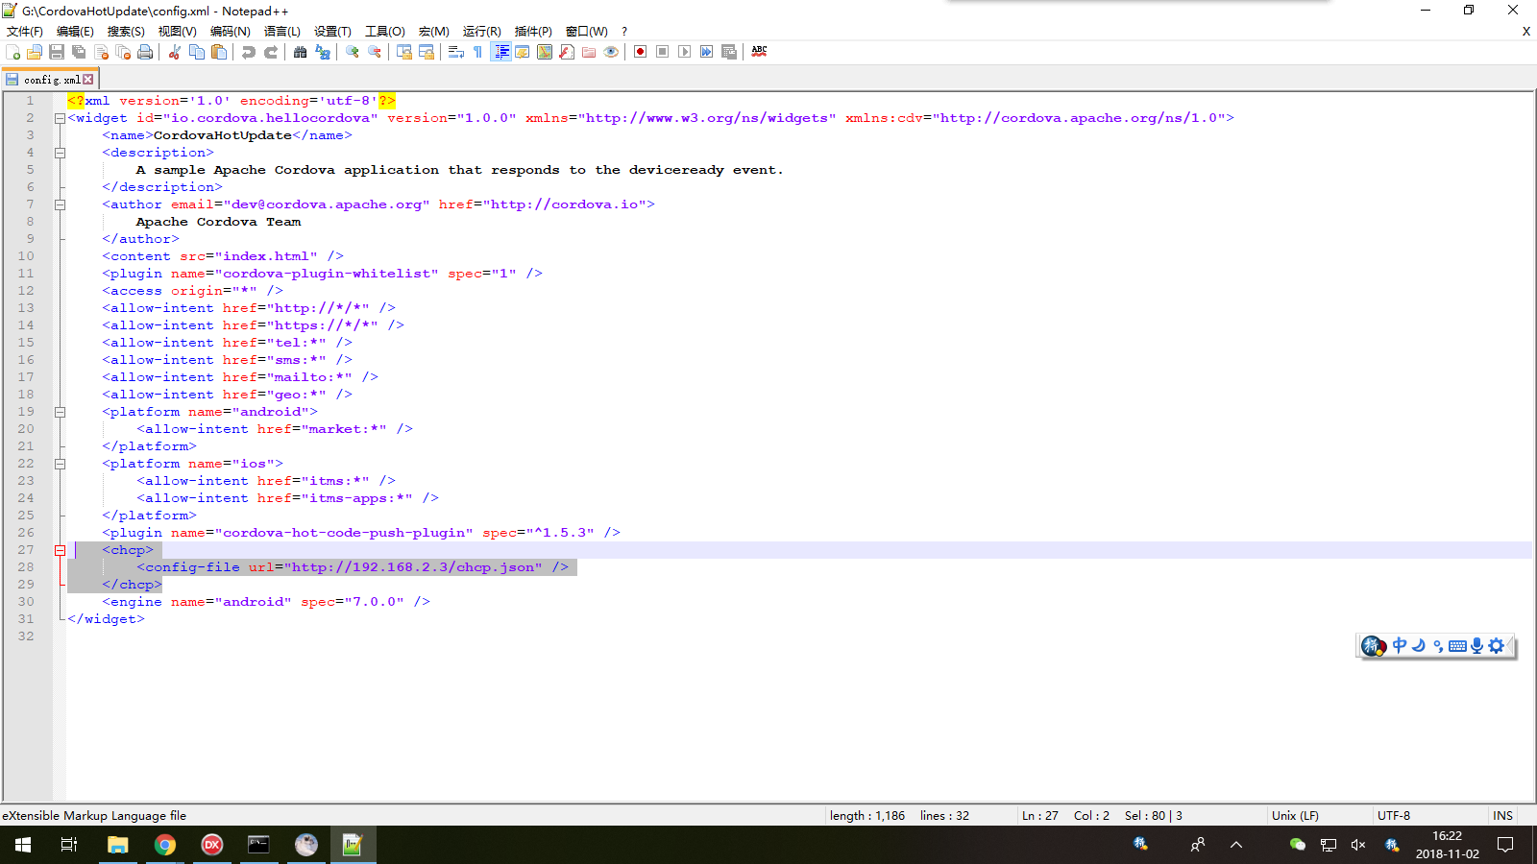Create a new file with the New toolbar icon
Screen dimensions: 1537x864
tap(12, 52)
